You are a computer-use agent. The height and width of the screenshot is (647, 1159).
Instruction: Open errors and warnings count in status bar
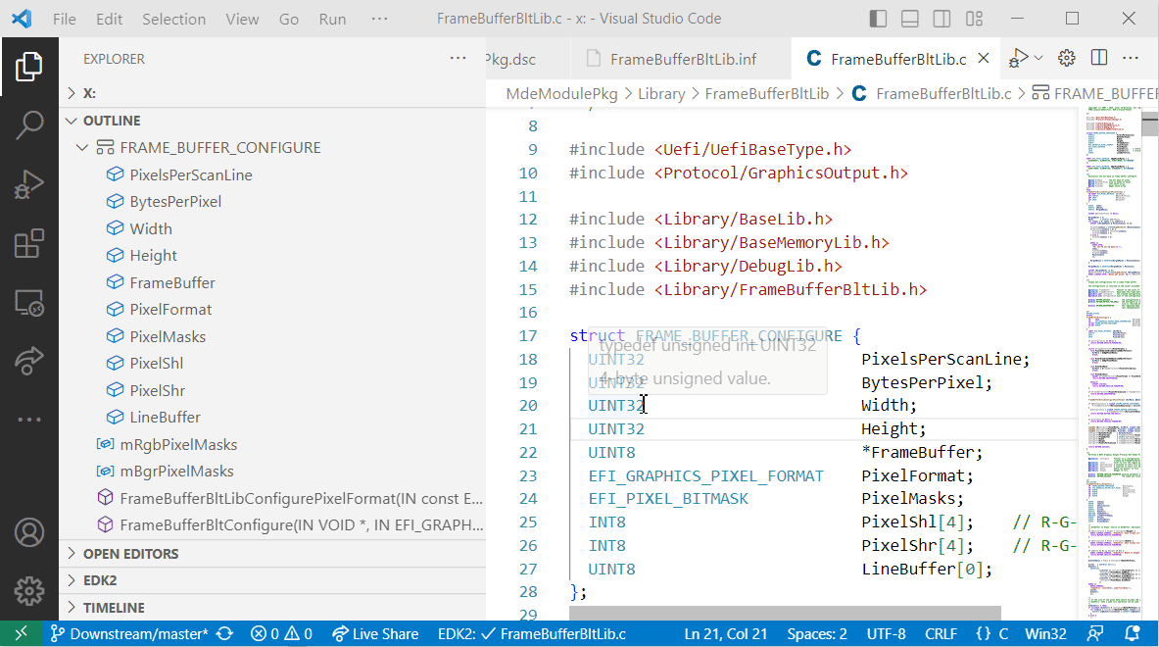(281, 633)
